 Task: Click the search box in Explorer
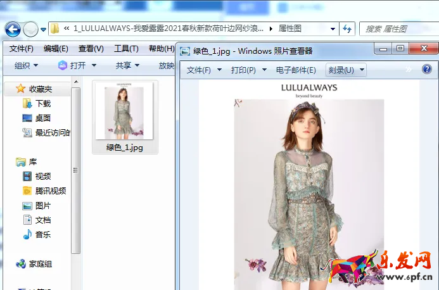point(396,28)
